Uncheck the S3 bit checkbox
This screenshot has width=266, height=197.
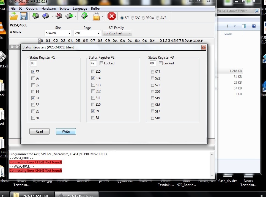(33, 98)
